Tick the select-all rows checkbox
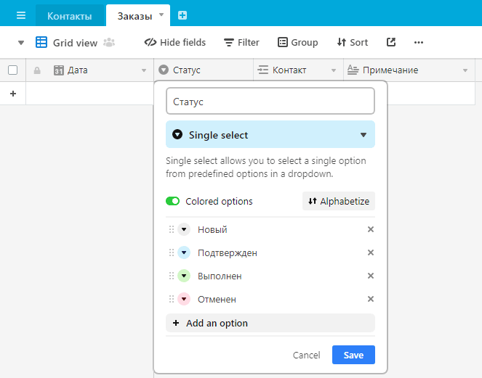Image resolution: width=482 pixels, height=378 pixels. (x=12, y=70)
